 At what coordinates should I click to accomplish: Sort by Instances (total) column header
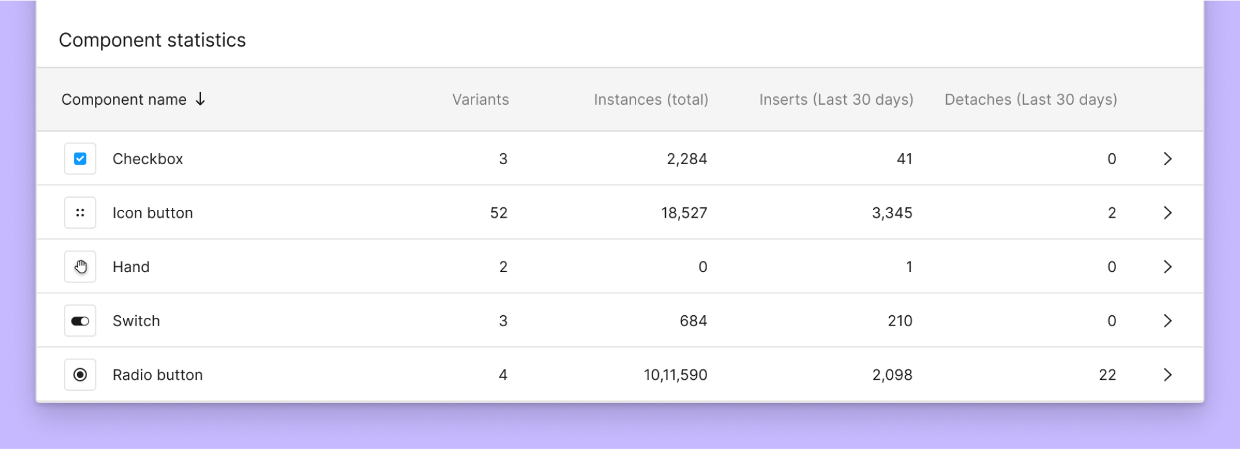tap(650, 99)
